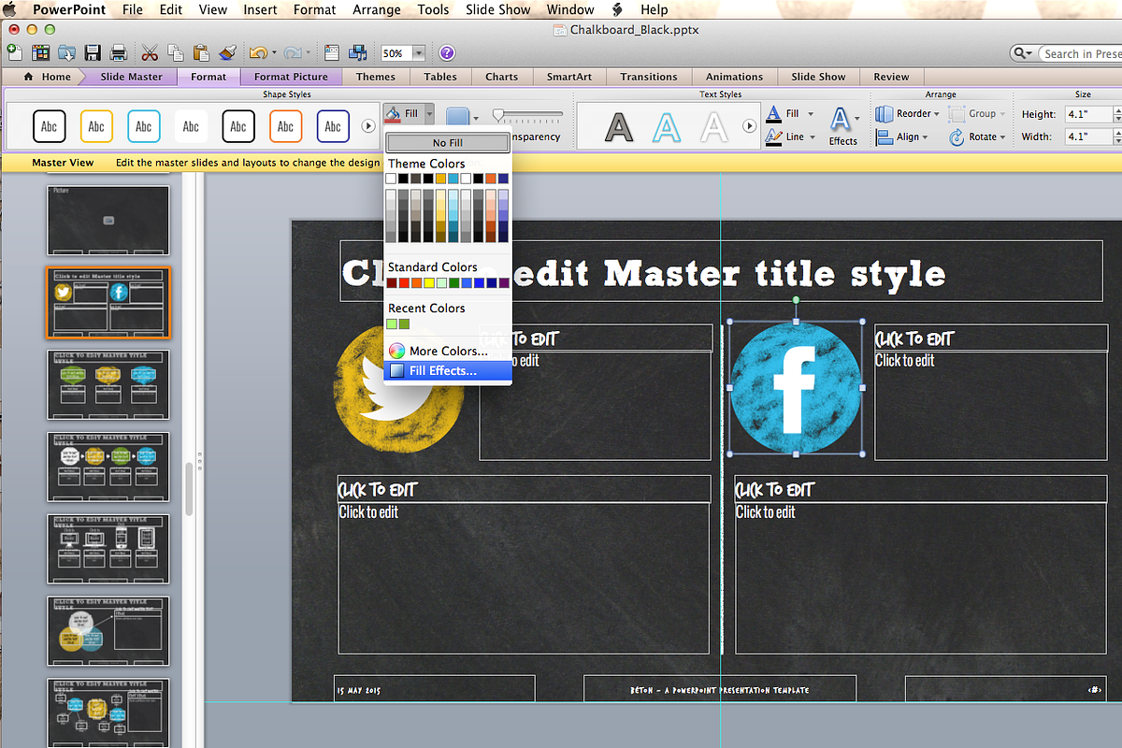Expand the Undo history dropdown arrow
The image size is (1122, 748).
pos(275,53)
